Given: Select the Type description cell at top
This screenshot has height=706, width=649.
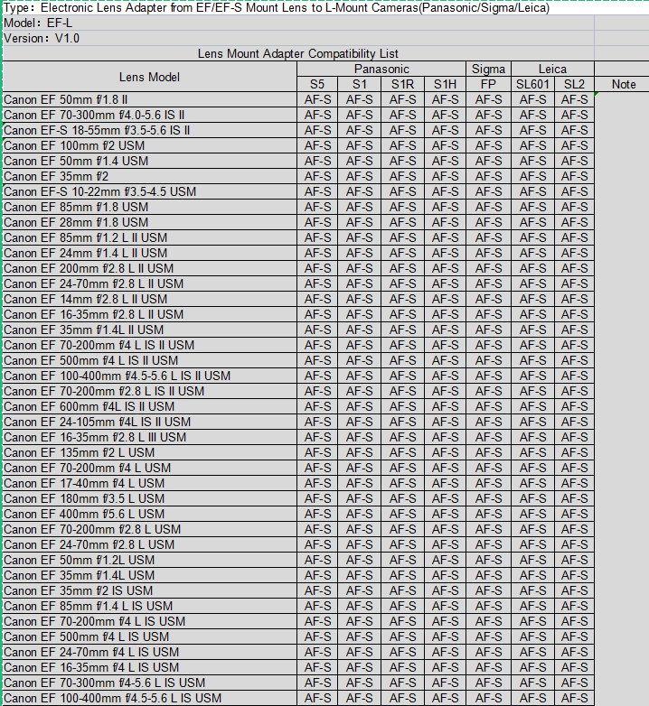Looking at the screenshot, I should [325, 7].
